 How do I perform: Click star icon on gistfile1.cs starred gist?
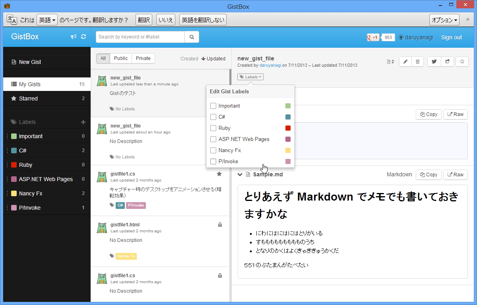tap(219, 174)
